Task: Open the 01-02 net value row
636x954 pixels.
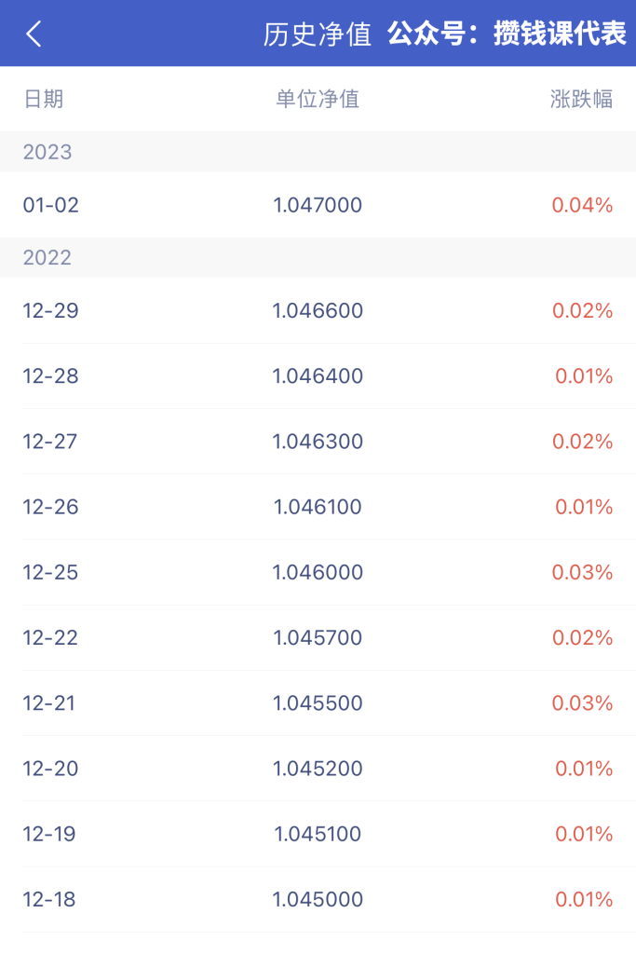Action: coord(318,205)
